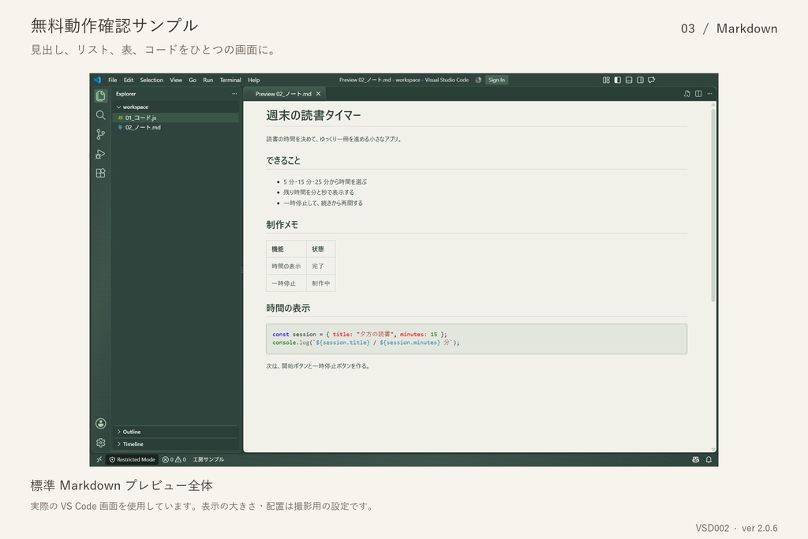Click the markdown file icon of 02_ノート.md
The width and height of the screenshot is (808, 539).
pyautogui.click(x=120, y=127)
